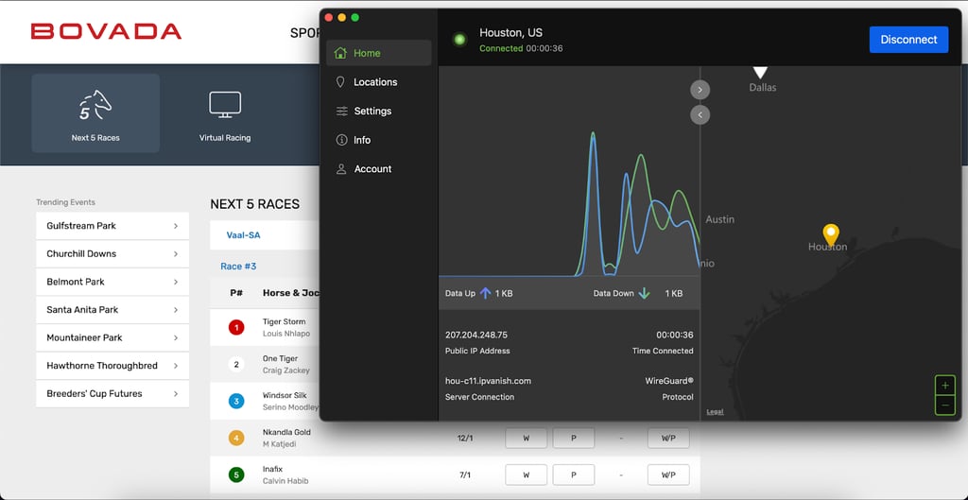Open Breeders' Cup Futures trending event
968x500 pixels.
pyautogui.click(x=112, y=394)
